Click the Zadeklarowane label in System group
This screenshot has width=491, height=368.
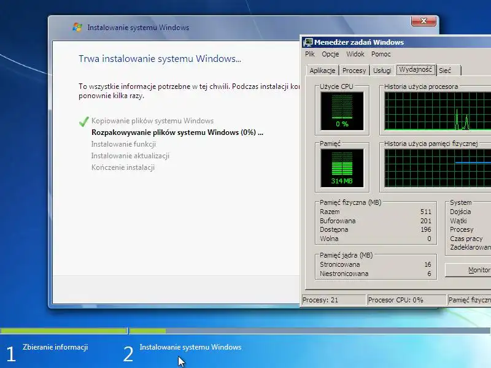pyautogui.click(x=470, y=248)
